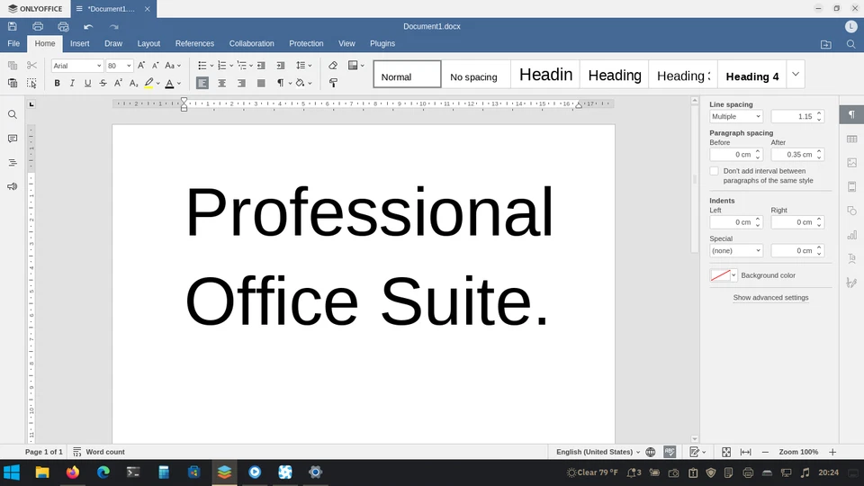
Task: Open the line spacing Multiple dropdown
Action: pyautogui.click(x=735, y=116)
